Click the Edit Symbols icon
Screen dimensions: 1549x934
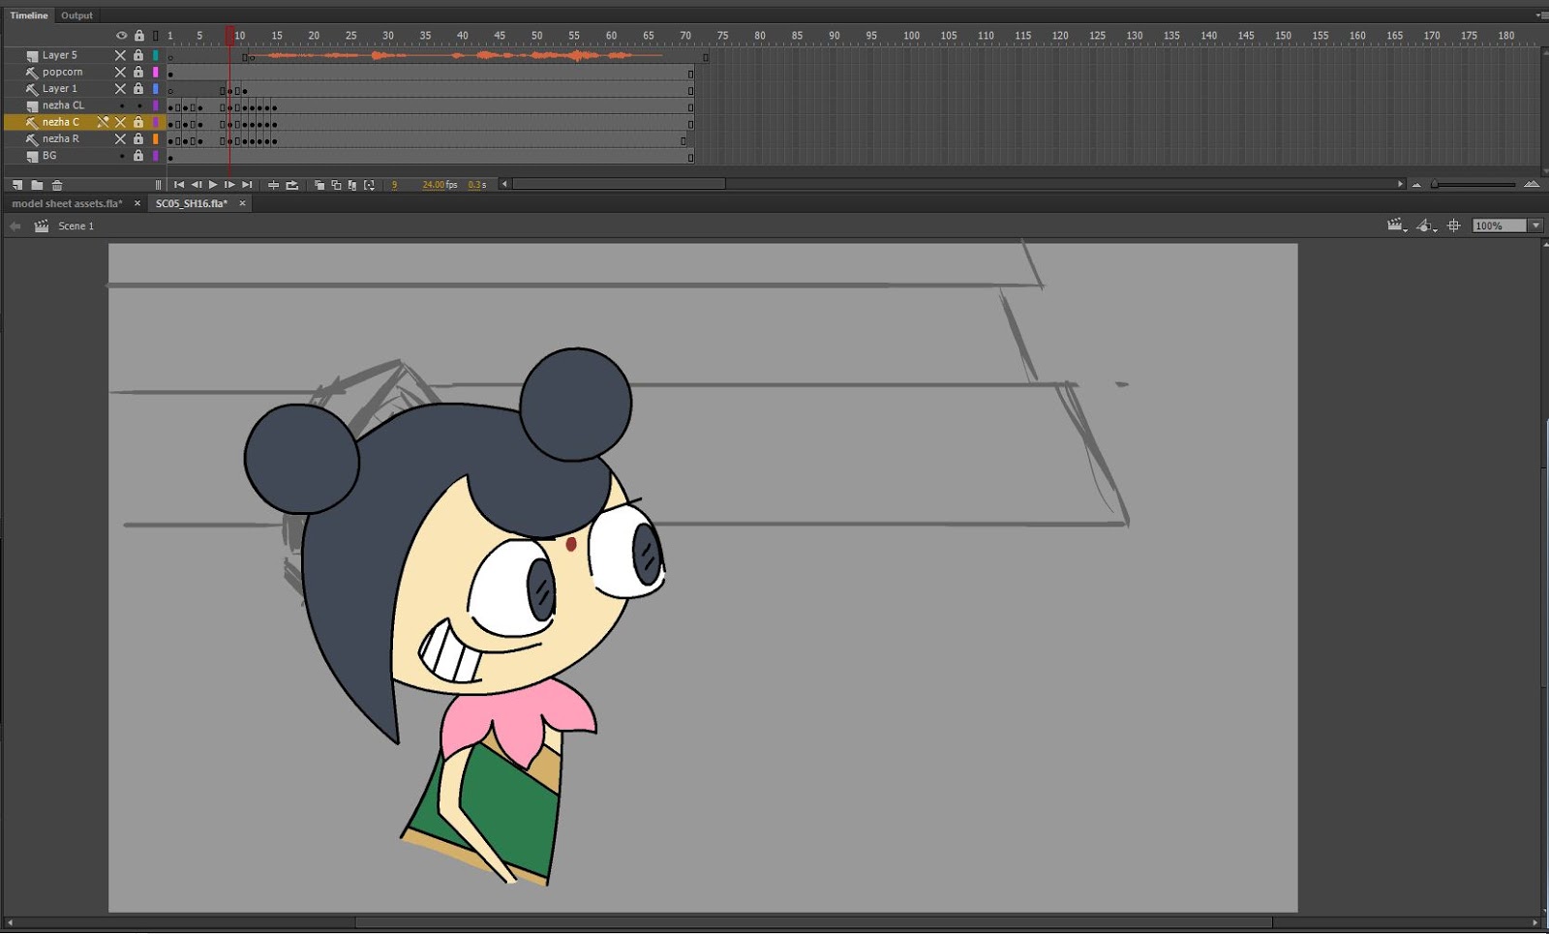tap(1425, 226)
